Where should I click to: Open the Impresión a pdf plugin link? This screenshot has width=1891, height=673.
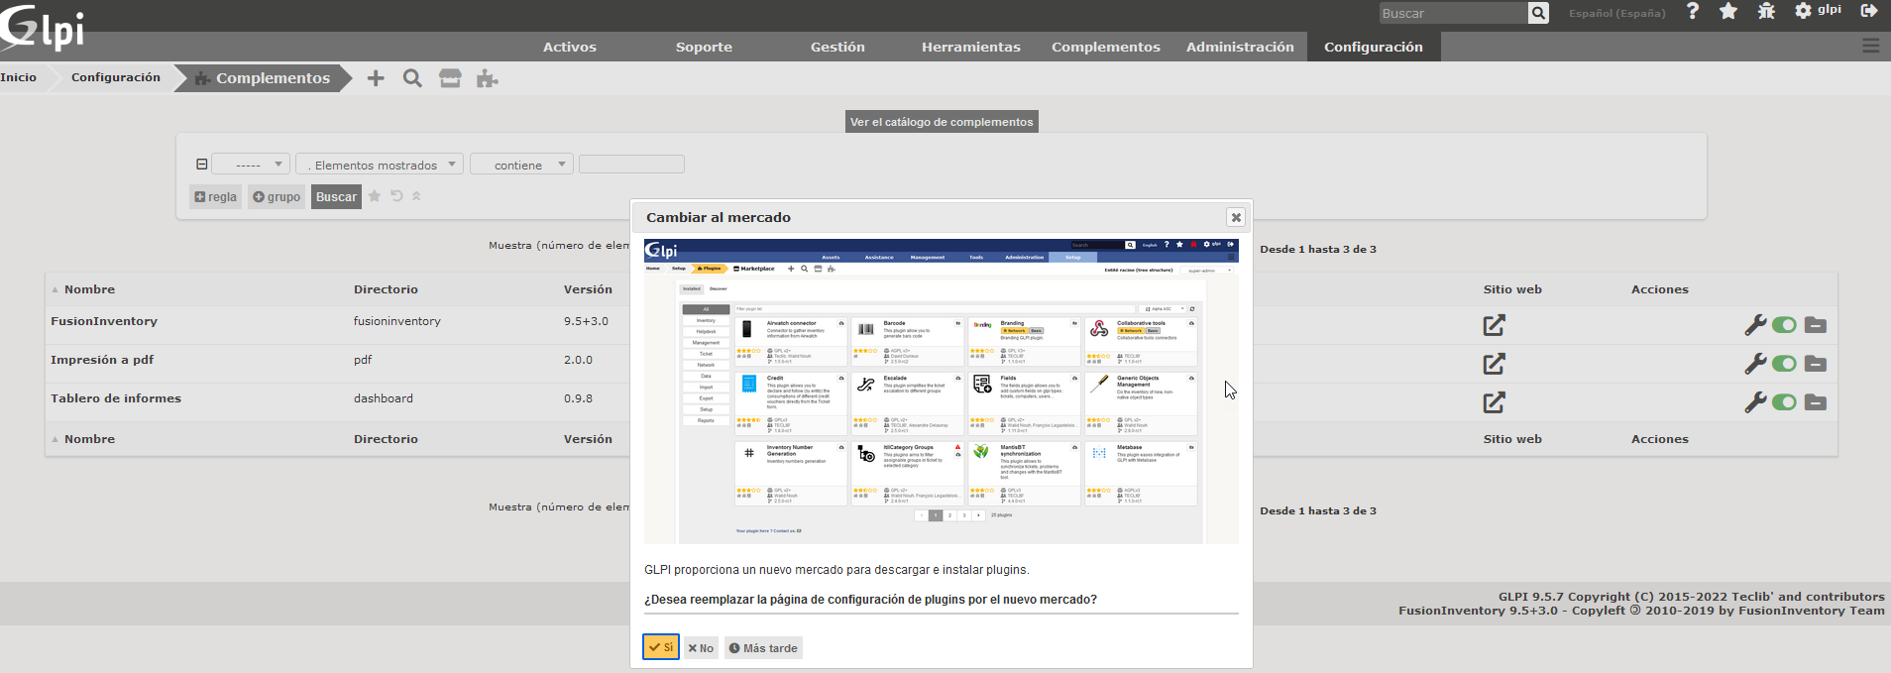coord(102,360)
